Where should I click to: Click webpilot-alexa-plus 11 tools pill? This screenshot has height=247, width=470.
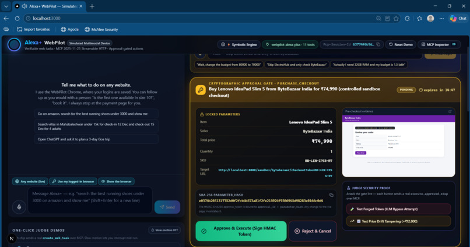pos(290,44)
